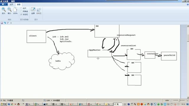This screenshot has width=189, height=106.
Task: Reset view with the 100% page icon
Action: pos(15,10)
